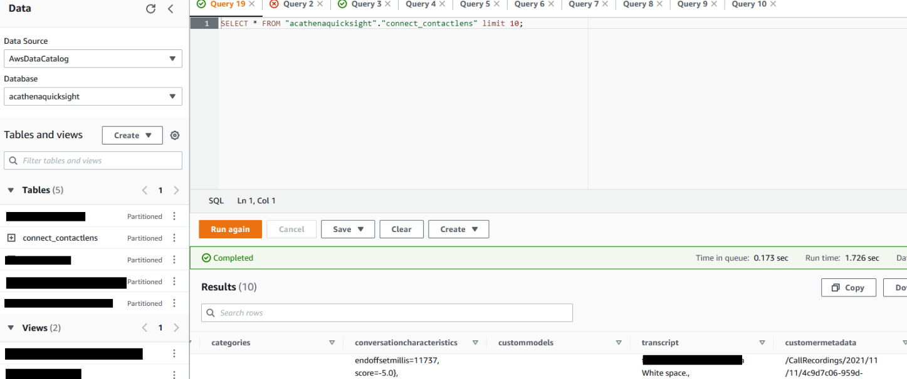Collapse the Views (2) section
The height and width of the screenshot is (379, 907).
pos(10,327)
